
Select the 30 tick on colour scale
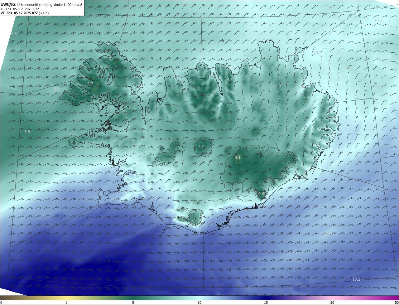pyautogui.click(x=332, y=303)
